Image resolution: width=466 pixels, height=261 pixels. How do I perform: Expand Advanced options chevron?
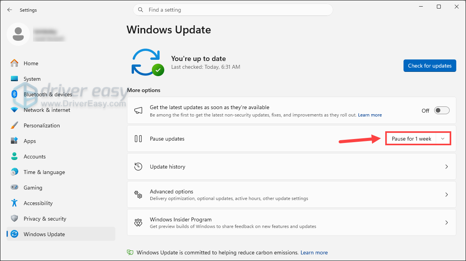(447, 195)
